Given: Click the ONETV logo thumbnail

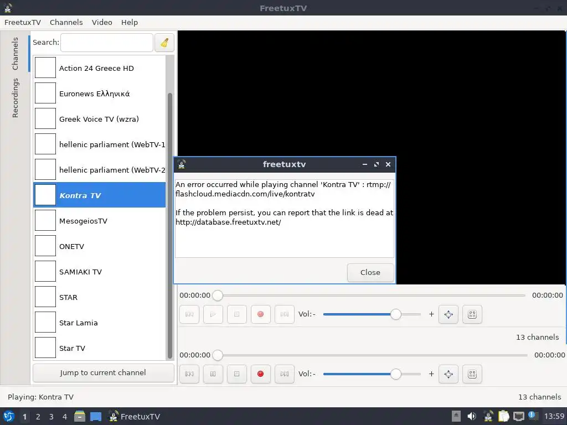Looking at the screenshot, I should [45, 246].
